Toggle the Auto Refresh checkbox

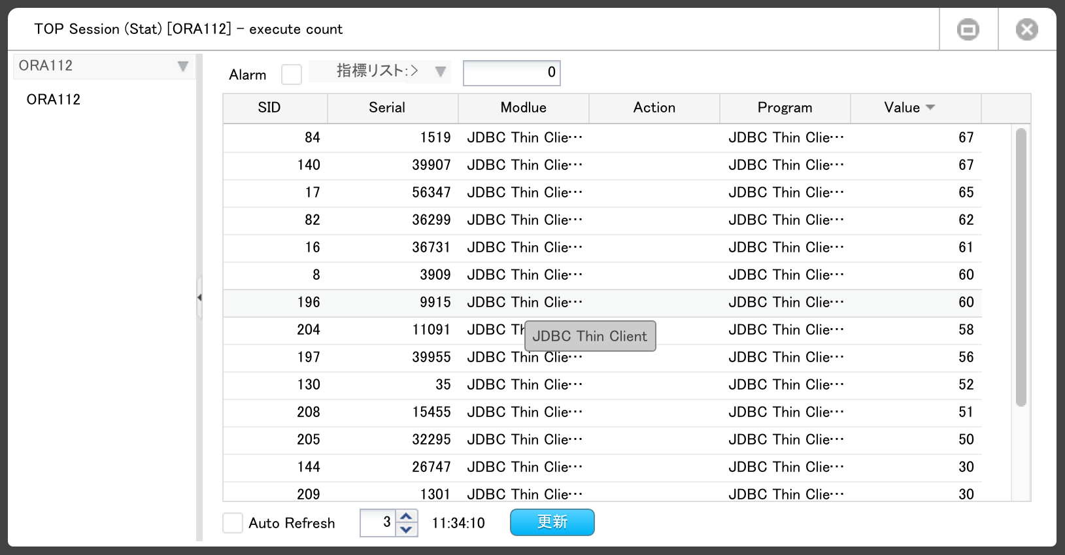pos(233,523)
